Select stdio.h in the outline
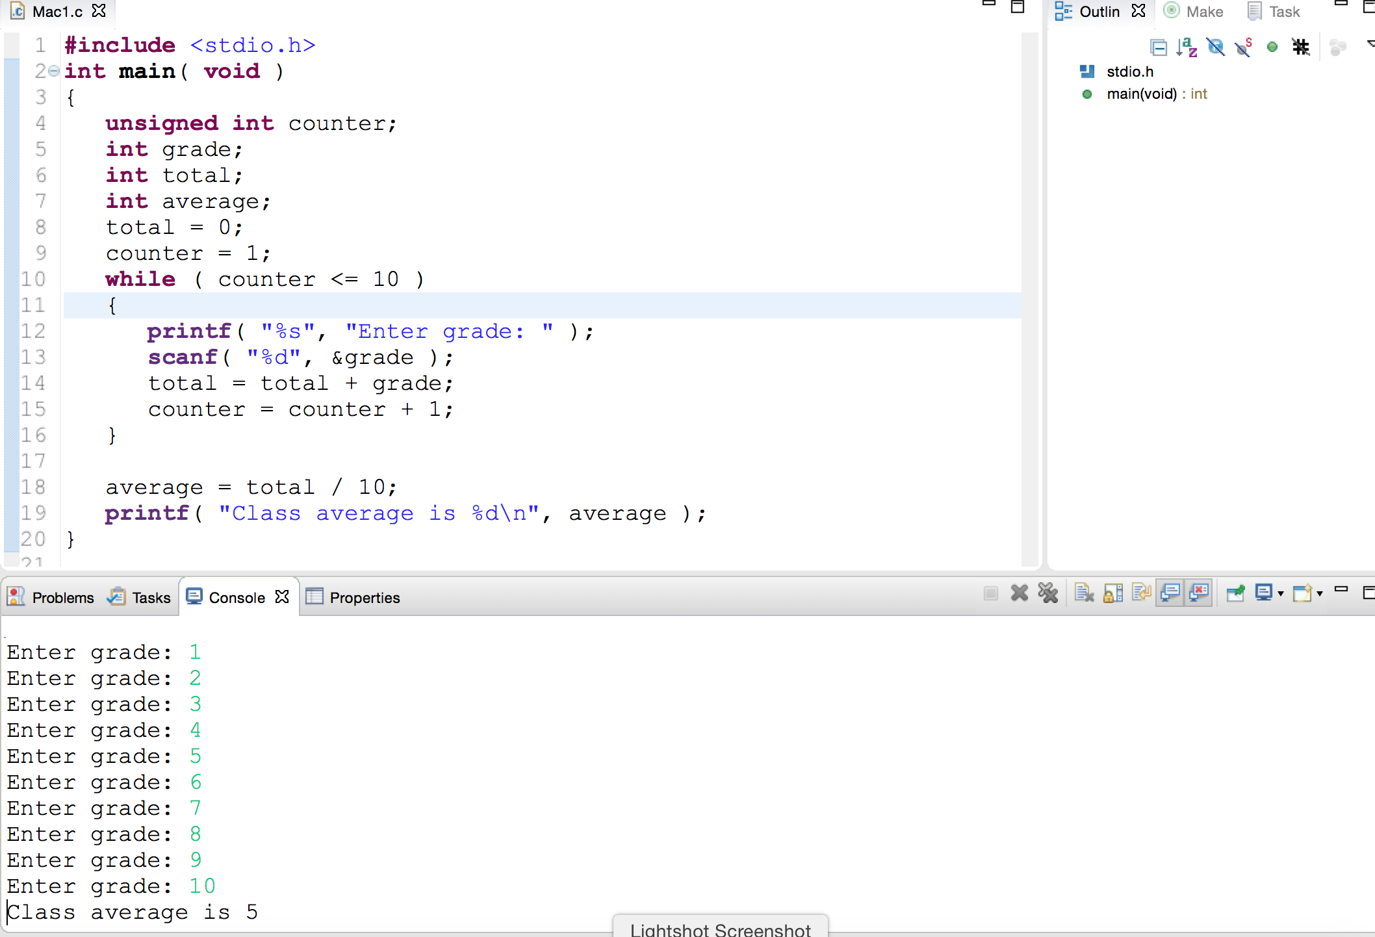This screenshot has width=1375, height=937. pyautogui.click(x=1130, y=71)
